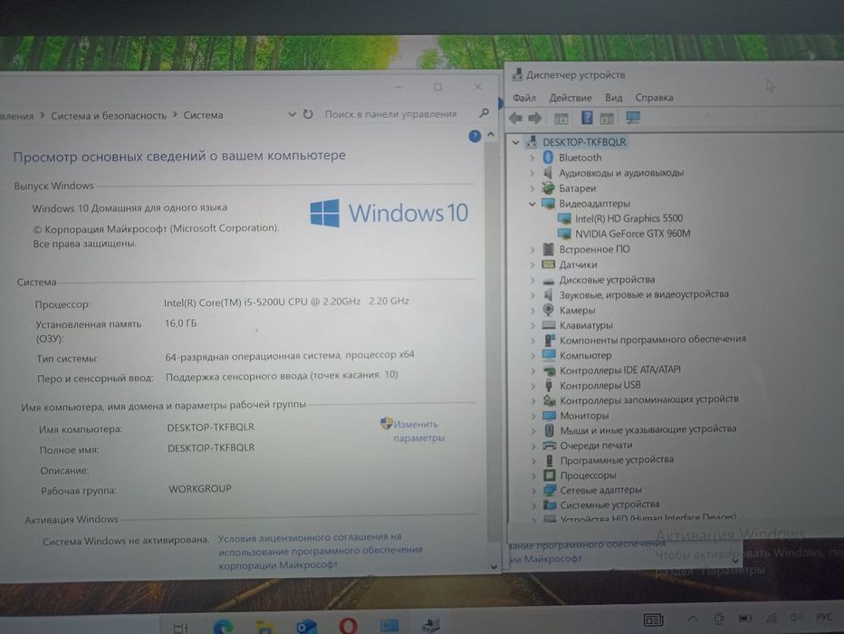Open Task View on the taskbar
844x634 pixels.
click(180, 628)
